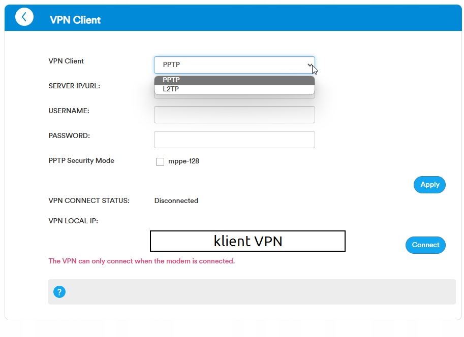Focus the USERNAME input field
464x337 pixels.
(234, 115)
